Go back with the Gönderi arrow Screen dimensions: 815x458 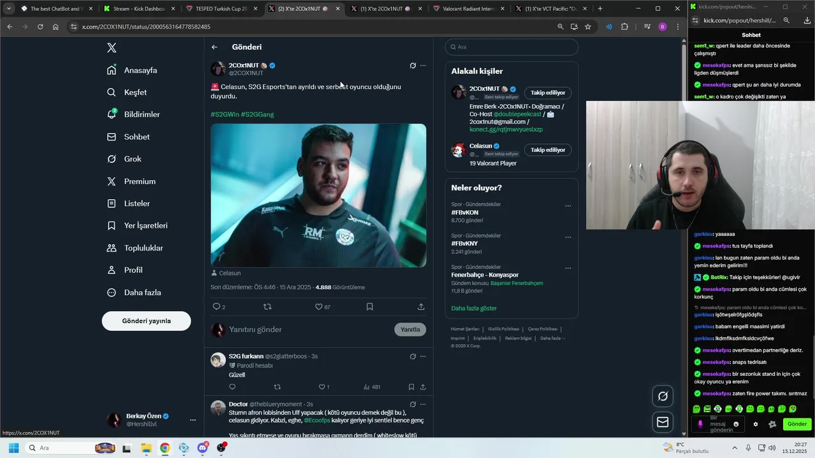(x=215, y=47)
